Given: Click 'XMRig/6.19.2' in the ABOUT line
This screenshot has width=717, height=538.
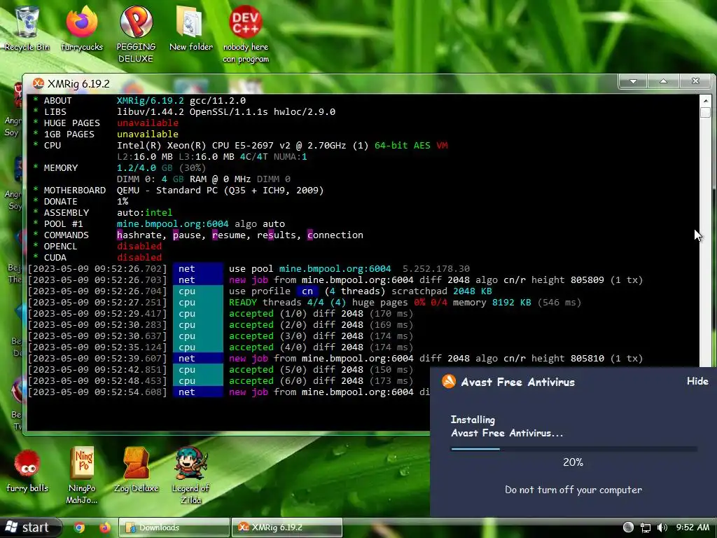Looking at the screenshot, I should [x=150, y=101].
